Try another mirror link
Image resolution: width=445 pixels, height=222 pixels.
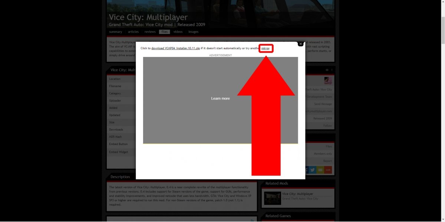coord(266,48)
